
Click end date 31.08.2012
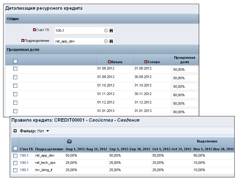(x=143, y=68)
